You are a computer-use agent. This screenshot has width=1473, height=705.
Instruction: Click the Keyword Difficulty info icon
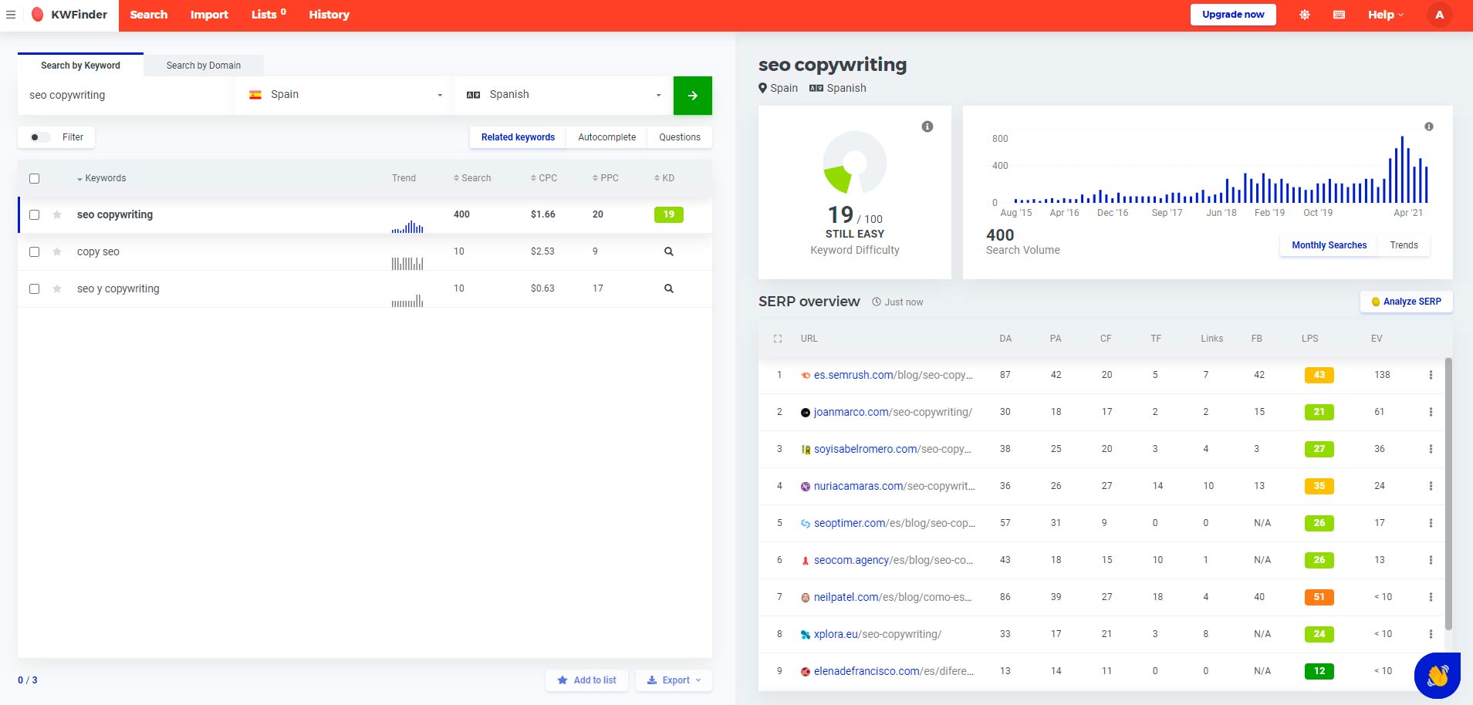tap(927, 126)
